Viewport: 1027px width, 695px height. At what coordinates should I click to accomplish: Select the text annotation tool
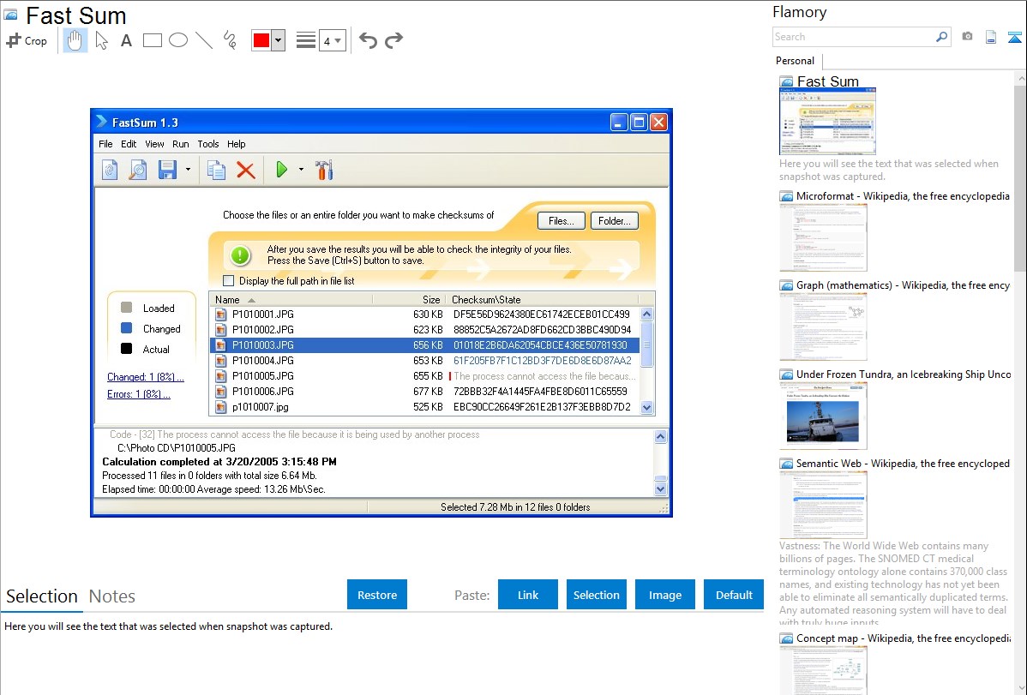tap(126, 40)
